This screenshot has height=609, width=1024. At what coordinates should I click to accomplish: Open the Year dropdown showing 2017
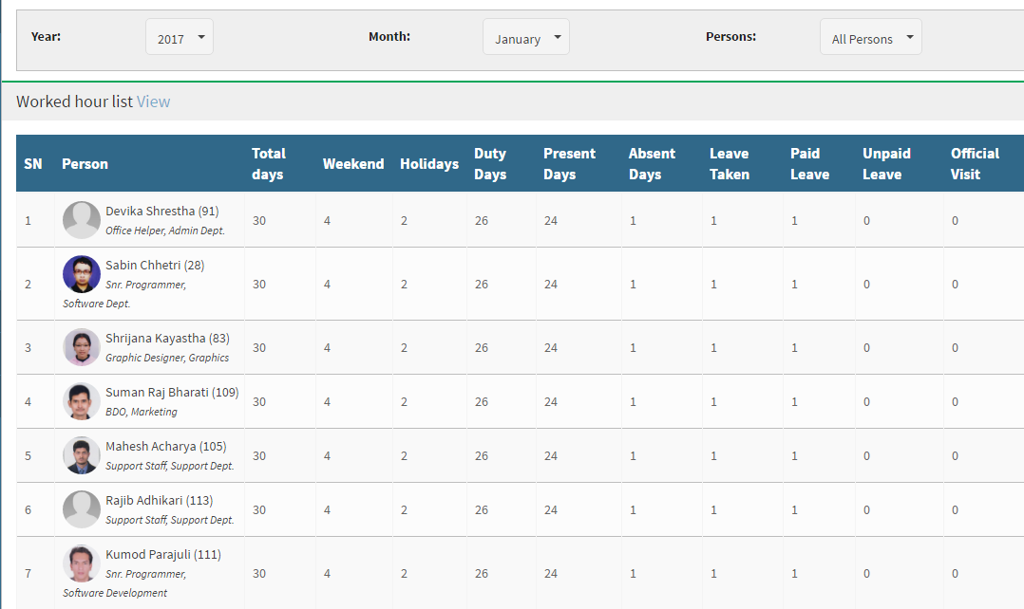coord(179,37)
